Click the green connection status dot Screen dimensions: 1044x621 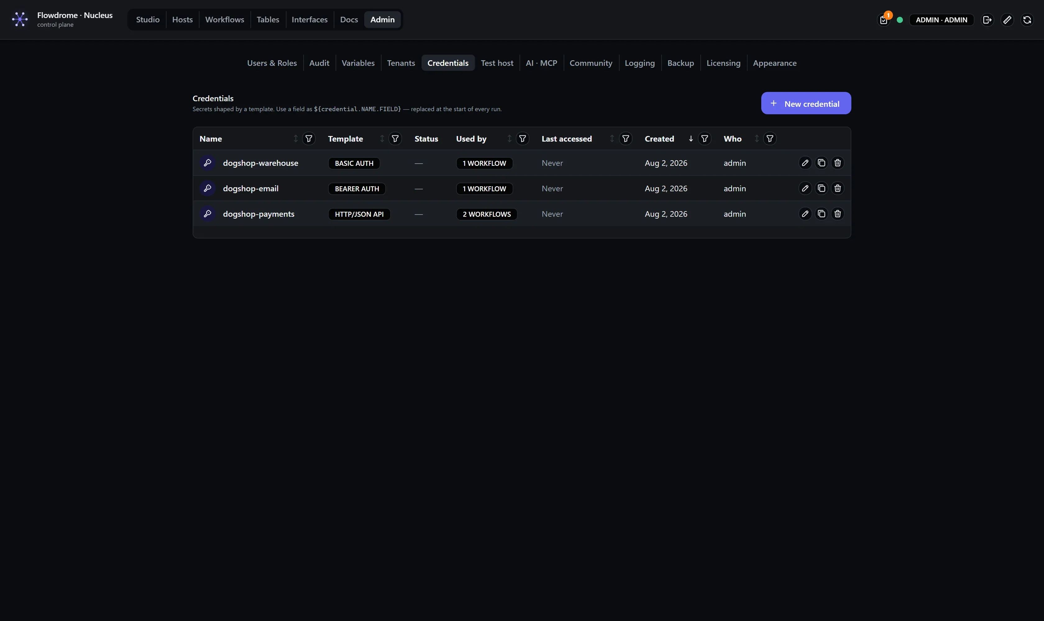pos(900,20)
